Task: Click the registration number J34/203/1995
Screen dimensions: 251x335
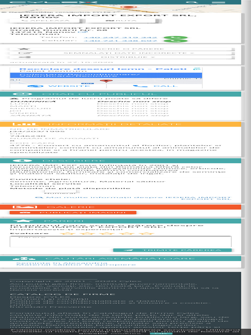Action: 37,132
